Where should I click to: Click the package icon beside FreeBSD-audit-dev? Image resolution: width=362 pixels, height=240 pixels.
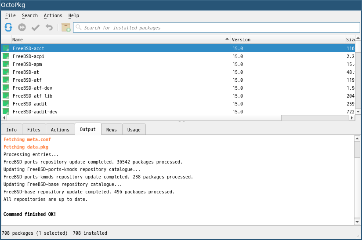tap(6, 111)
